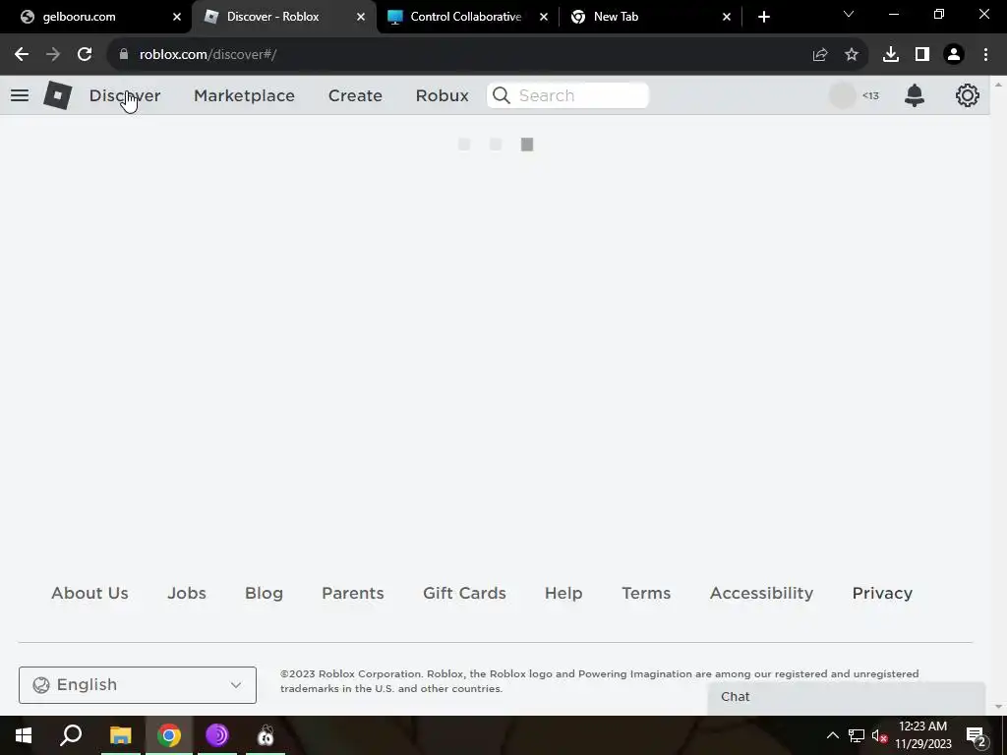Click the page vertical scrollbar
This screenshot has height=755, width=1007.
coord(998,395)
